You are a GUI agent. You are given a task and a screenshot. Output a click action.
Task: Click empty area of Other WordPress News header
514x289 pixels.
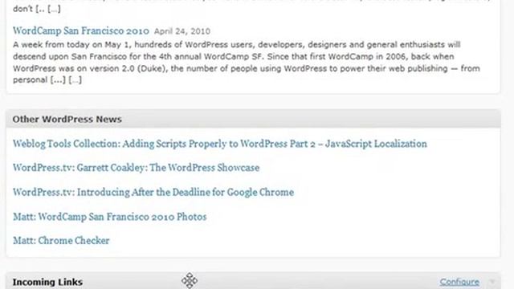(x=312, y=120)
